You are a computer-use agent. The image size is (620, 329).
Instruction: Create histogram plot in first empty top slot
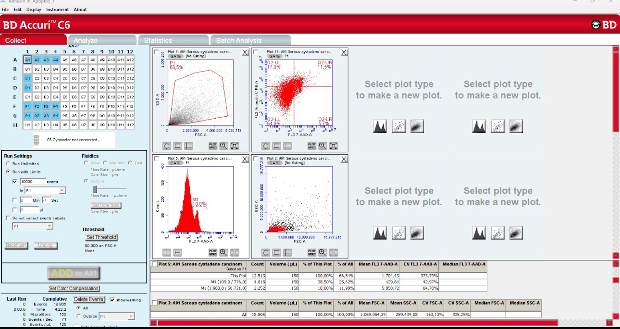coord(380,126)
